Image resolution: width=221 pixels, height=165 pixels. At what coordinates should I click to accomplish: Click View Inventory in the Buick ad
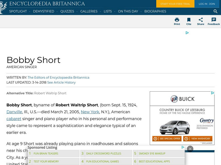click(198, 139)
